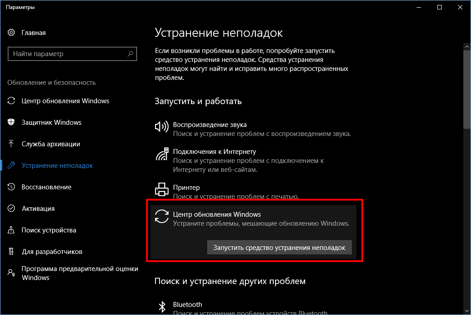Click the Backup service upload arrow icon
The width and height of the screenshot is (471, 315).
coord(11,144)
